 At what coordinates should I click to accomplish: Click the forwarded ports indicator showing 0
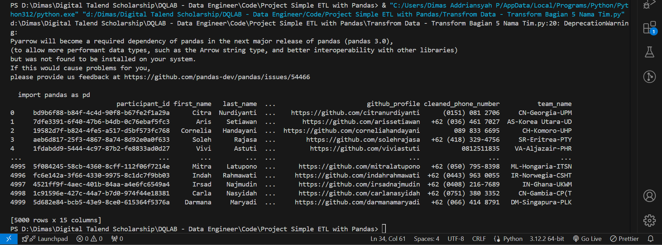coord(117,239)
